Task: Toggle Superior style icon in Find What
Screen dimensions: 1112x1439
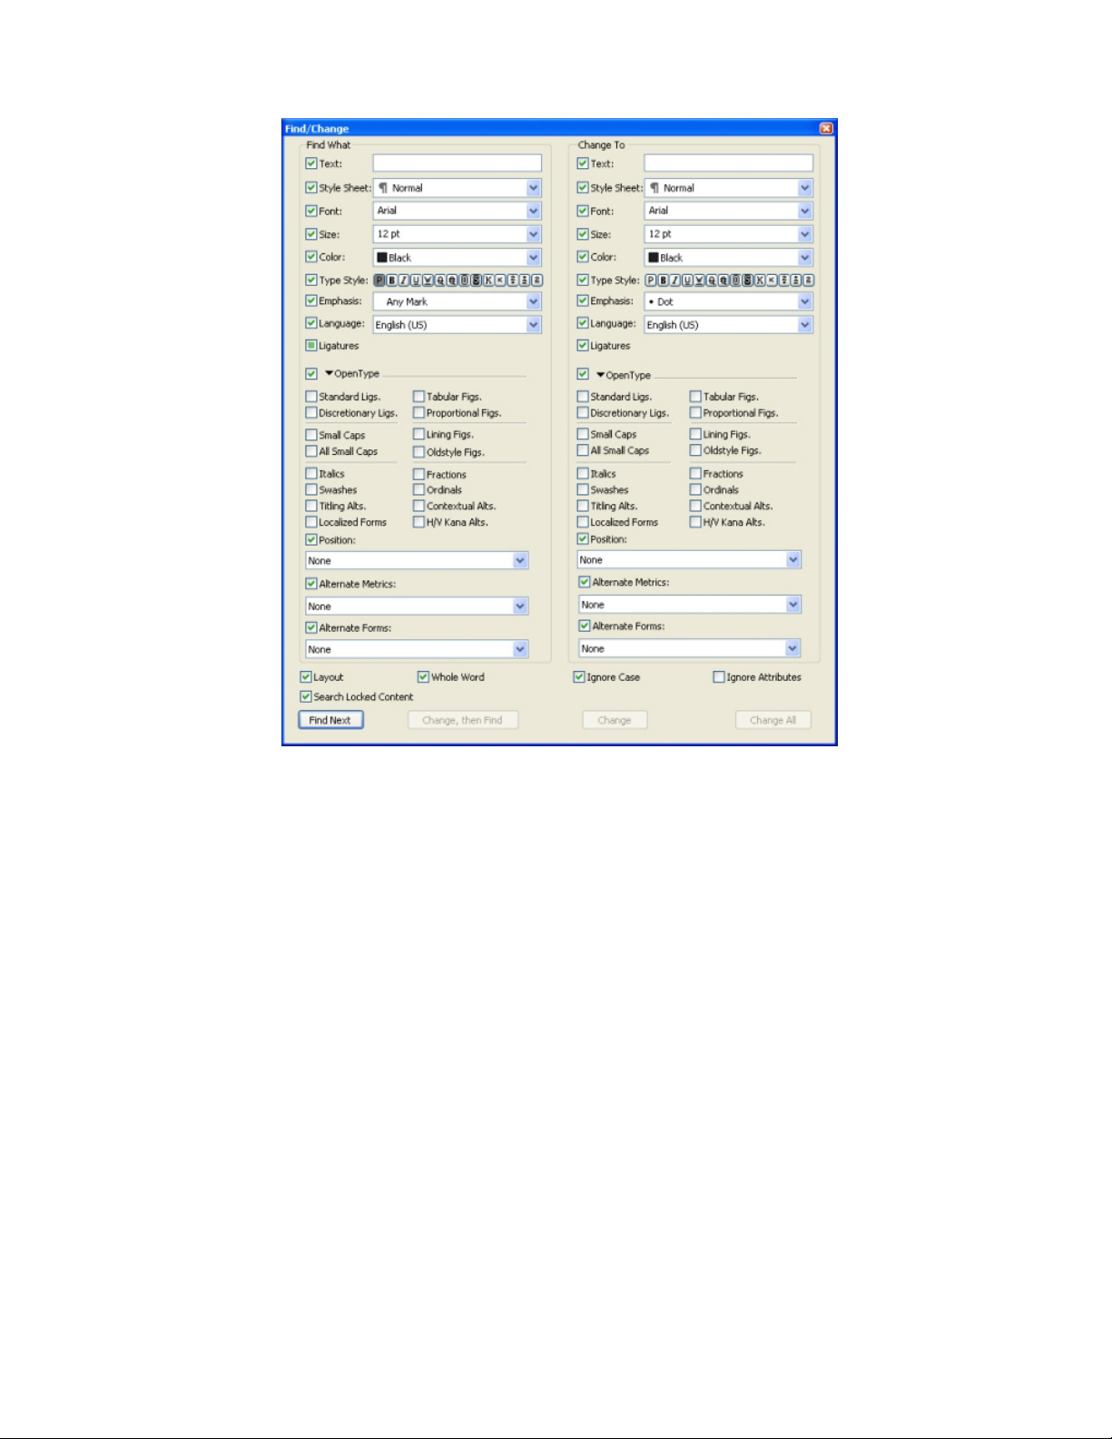Action: [538, 281]
